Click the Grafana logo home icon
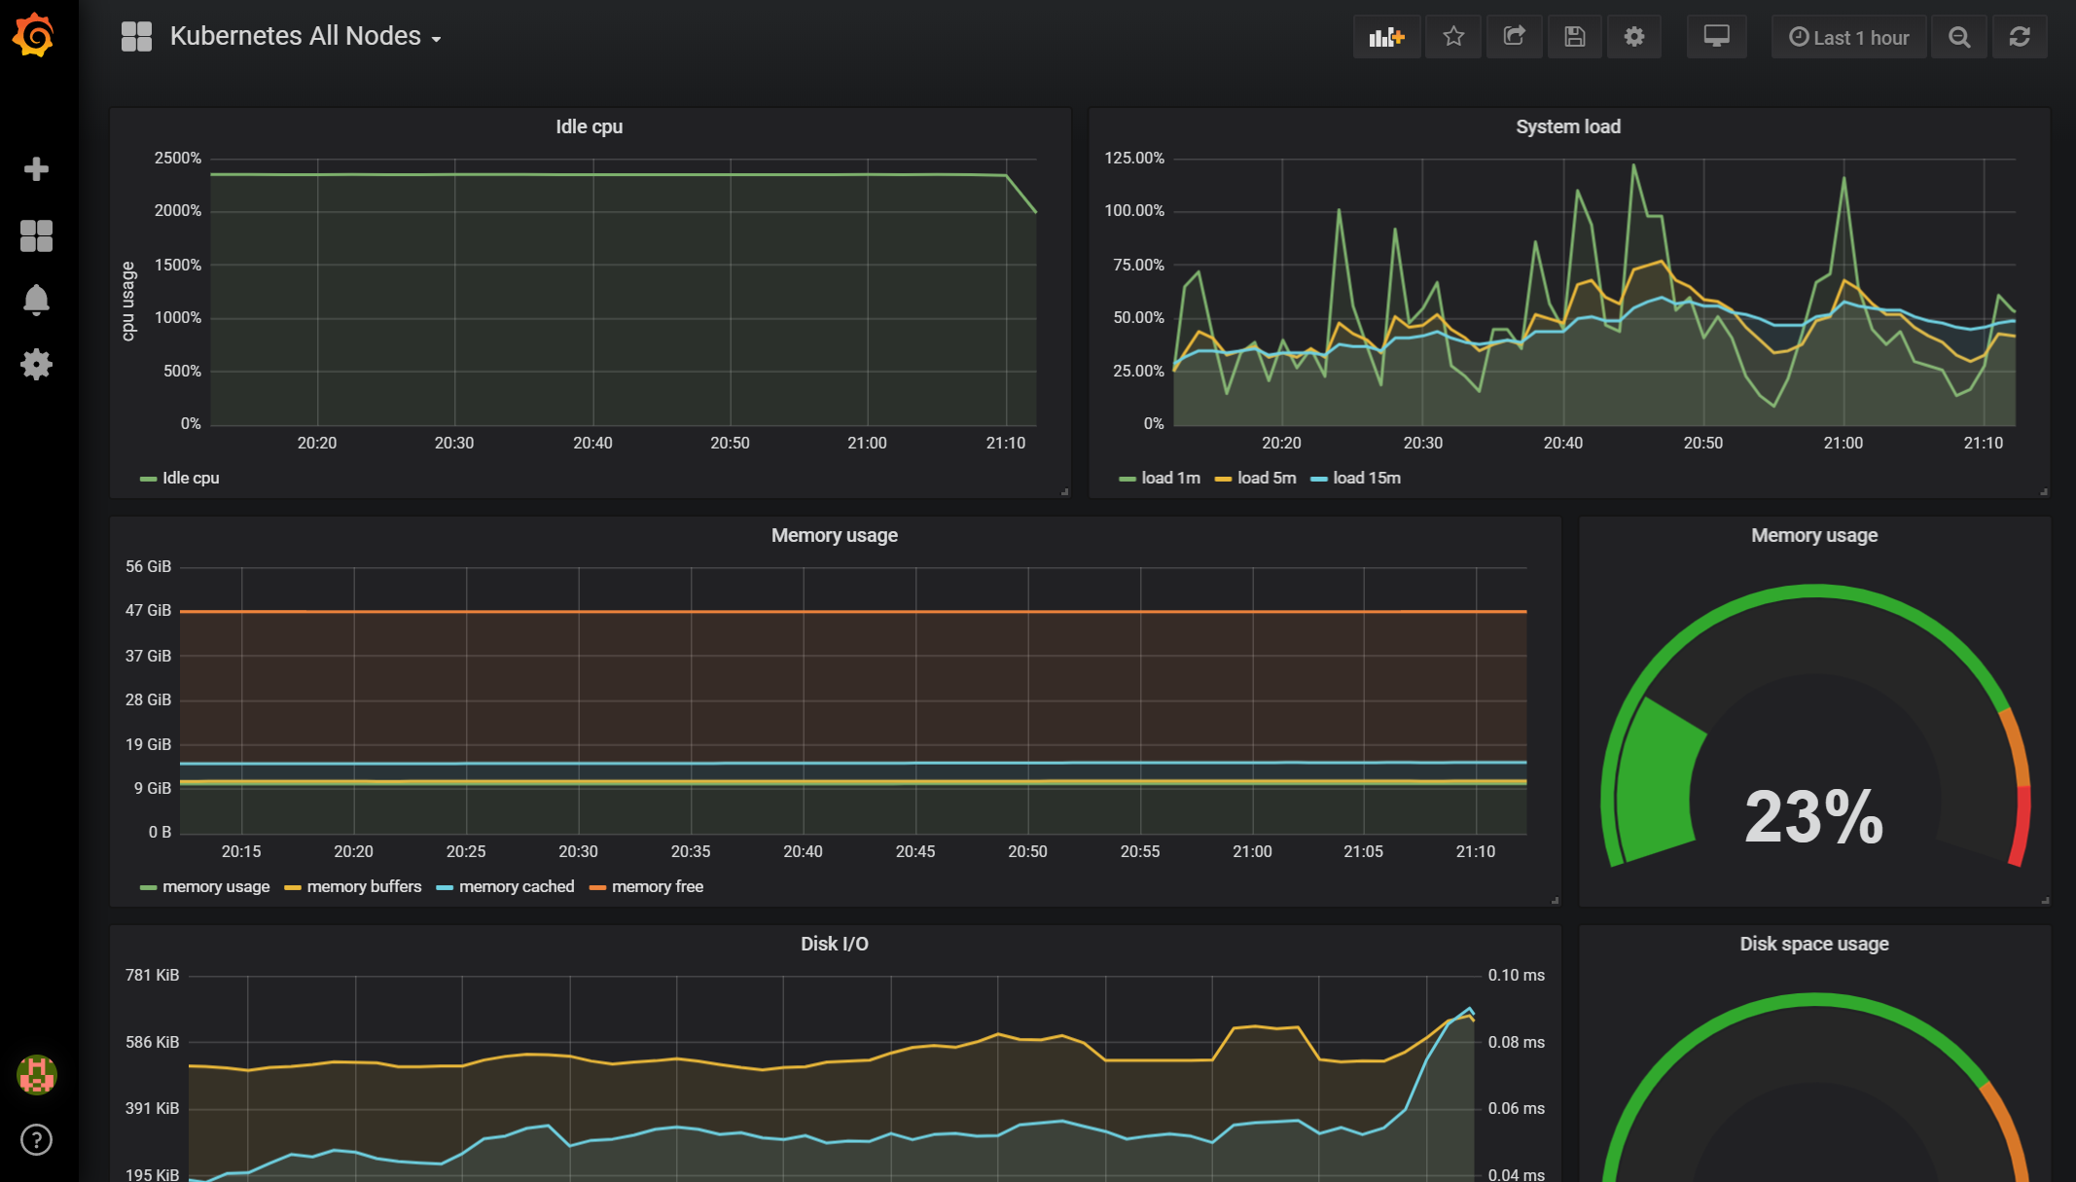This screenshot has width=2076, height=1182. point(35,36)
